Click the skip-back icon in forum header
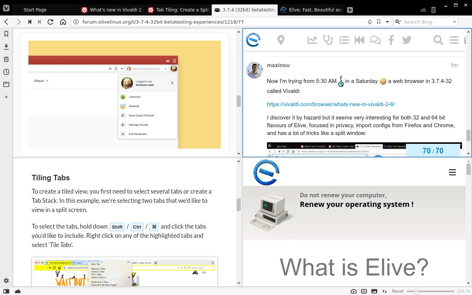This screenshot has height=295, width=472. click(360, 40)
